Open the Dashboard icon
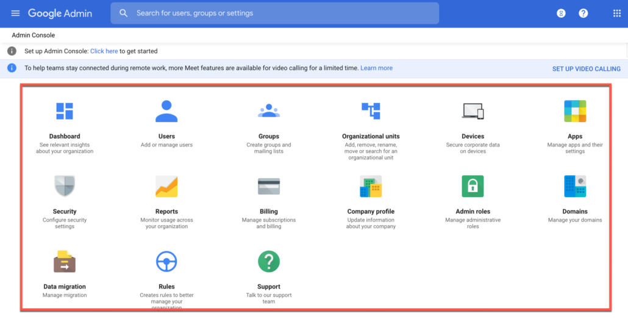Screen dimensions: 628x327 pos(65,111)
